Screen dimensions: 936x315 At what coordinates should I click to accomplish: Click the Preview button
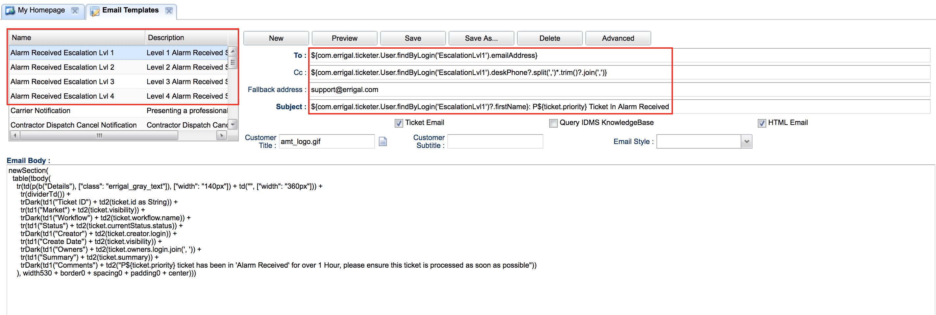(x=344, y=38)
